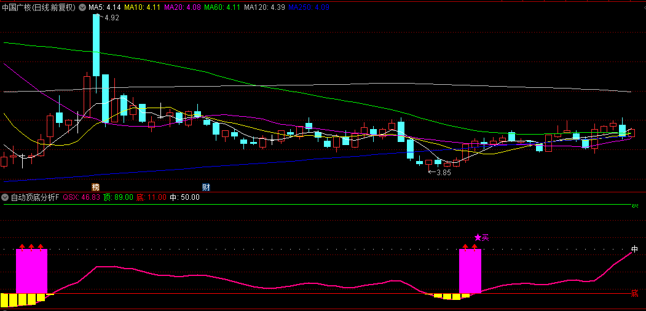Viewport: 646px width, 311px height.
Task: Click the QSX: 46.83 indicator value
Action: coord(81,197)
